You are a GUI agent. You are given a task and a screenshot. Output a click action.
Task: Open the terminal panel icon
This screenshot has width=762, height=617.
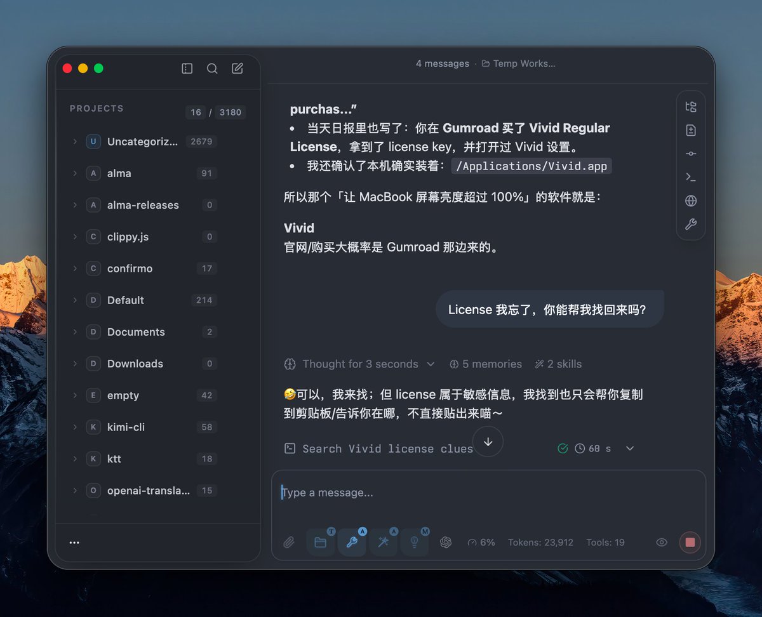[691, 177]
